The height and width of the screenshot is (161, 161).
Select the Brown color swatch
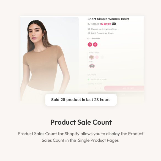click(91, 57)
